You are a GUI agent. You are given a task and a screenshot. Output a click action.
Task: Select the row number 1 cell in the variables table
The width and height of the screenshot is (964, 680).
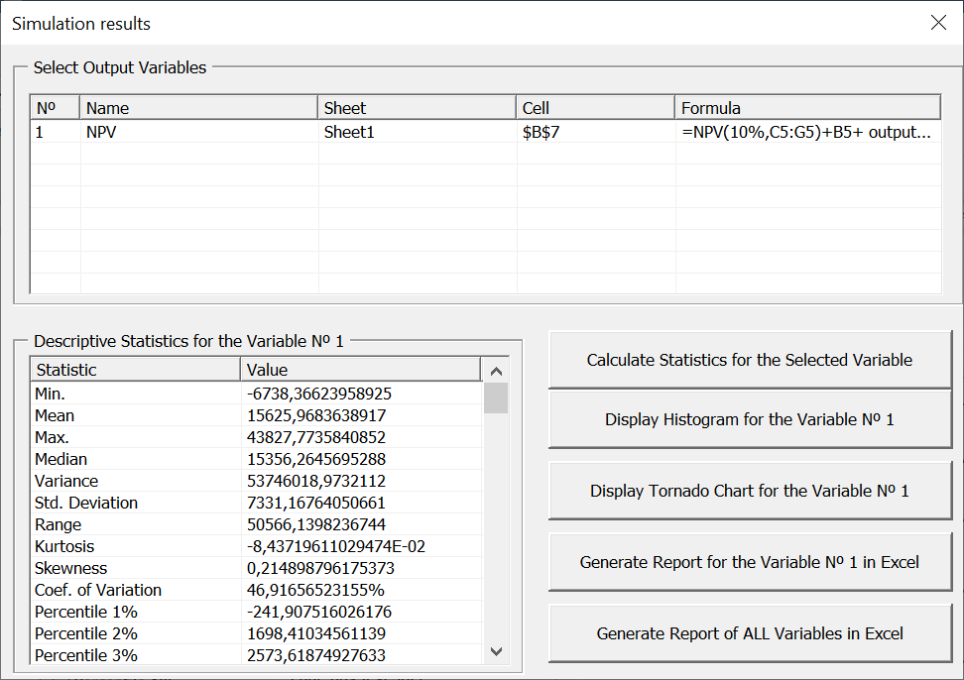point(40,132)
